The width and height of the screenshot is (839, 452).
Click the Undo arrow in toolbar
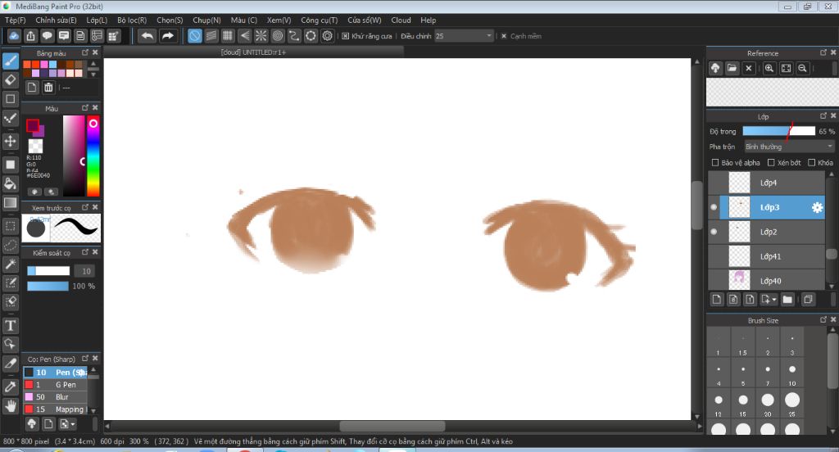147,36
